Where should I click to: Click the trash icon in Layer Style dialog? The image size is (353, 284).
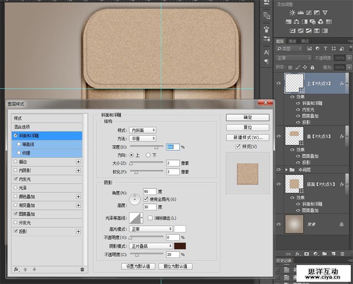(82, 269)
